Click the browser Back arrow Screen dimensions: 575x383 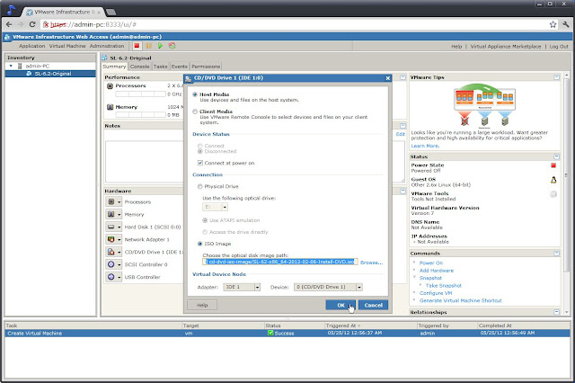pyautogui.click(x=9, y=24)
